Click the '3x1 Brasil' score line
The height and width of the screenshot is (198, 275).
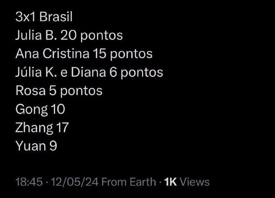44,17
